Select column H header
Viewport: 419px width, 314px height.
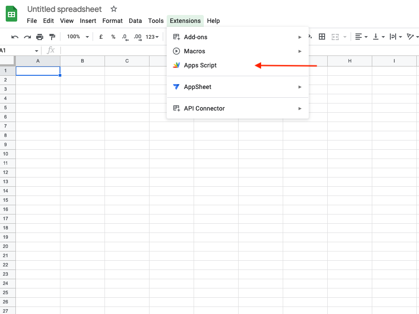(x=349, y=61)
